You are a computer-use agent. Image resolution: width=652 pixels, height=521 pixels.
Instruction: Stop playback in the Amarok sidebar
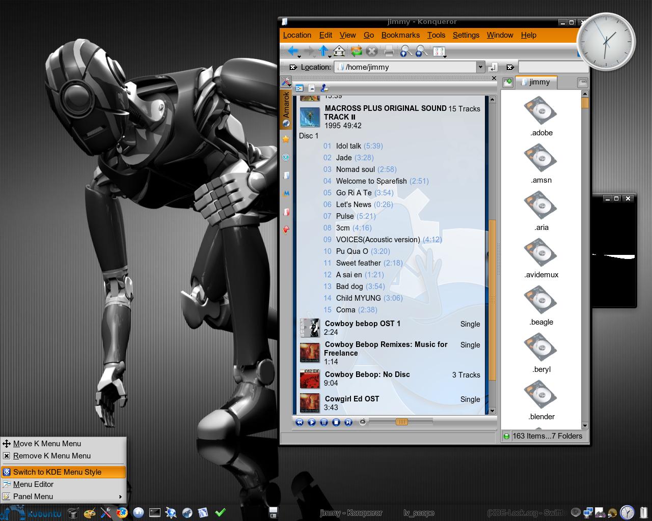point(336,422)
